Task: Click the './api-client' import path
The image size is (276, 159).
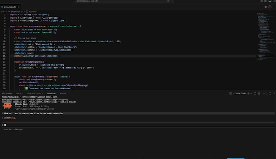Action: [x=58, y=21]
